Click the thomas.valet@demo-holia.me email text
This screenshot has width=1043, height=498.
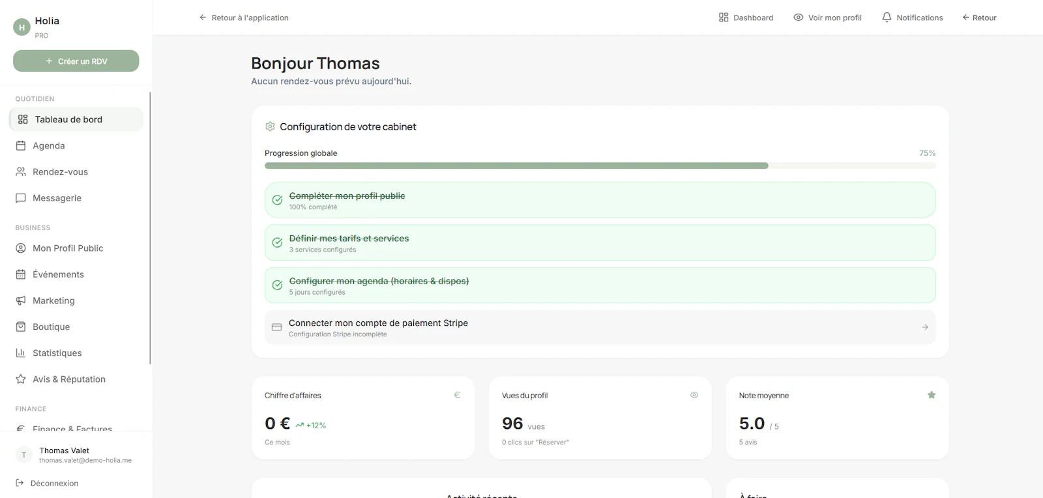point(85,460)
